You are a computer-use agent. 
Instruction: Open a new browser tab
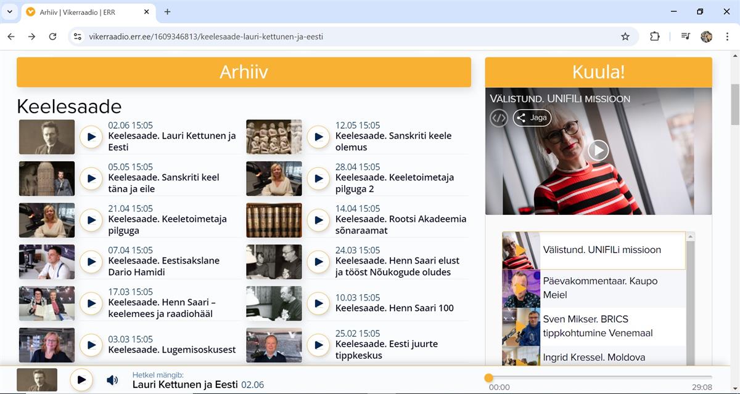[x=167, y=12]
